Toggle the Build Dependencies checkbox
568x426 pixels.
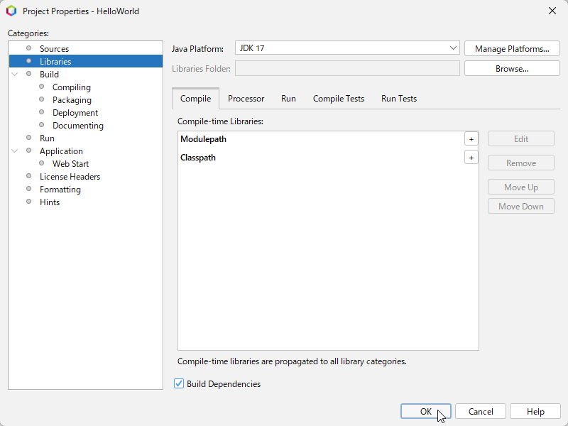pos(179,384)
